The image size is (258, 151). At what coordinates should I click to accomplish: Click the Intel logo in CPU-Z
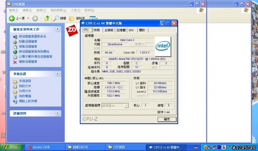(163, 46)
